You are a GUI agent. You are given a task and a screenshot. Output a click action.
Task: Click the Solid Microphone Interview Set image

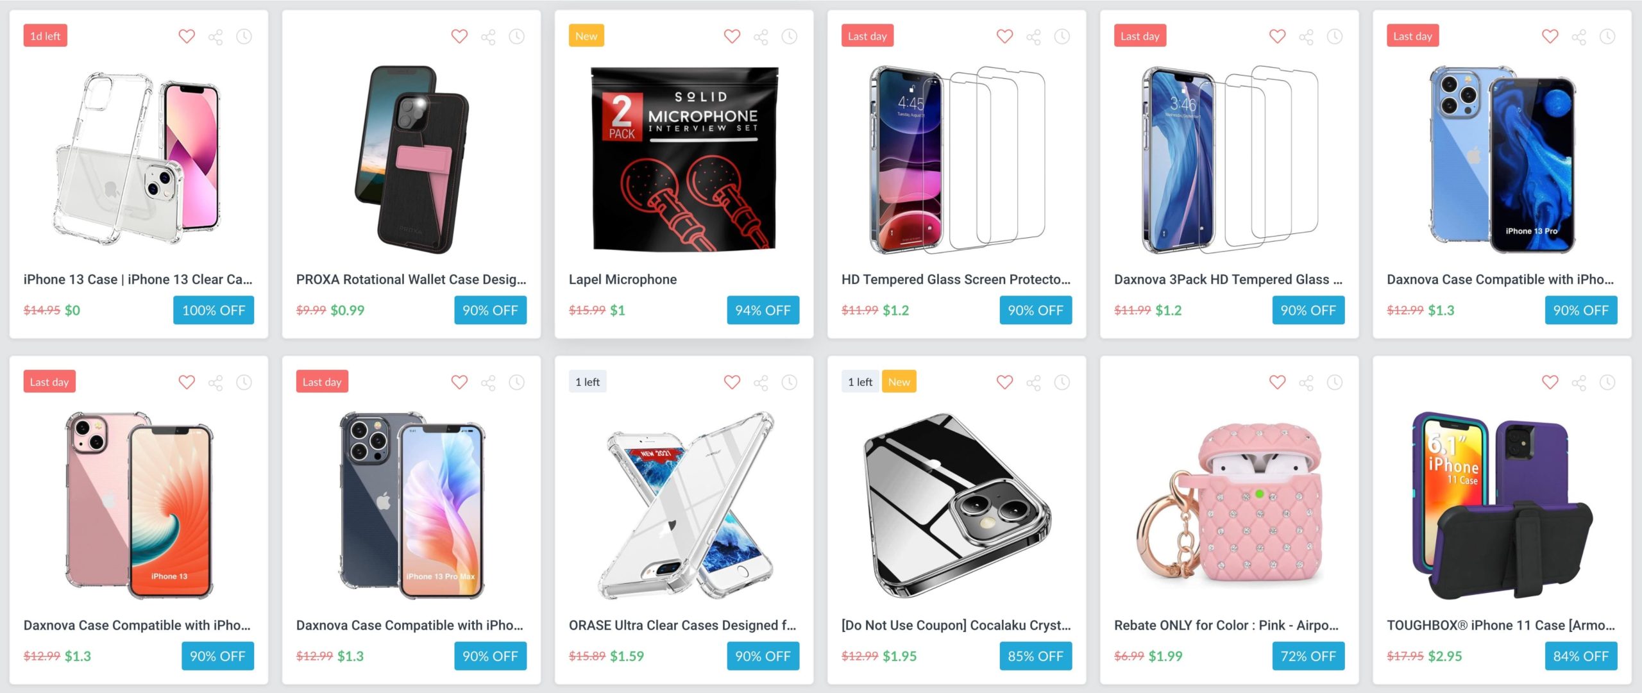tap(684, 158)
